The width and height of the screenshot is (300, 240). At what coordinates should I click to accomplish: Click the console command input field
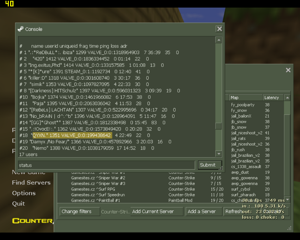point(106,165)
